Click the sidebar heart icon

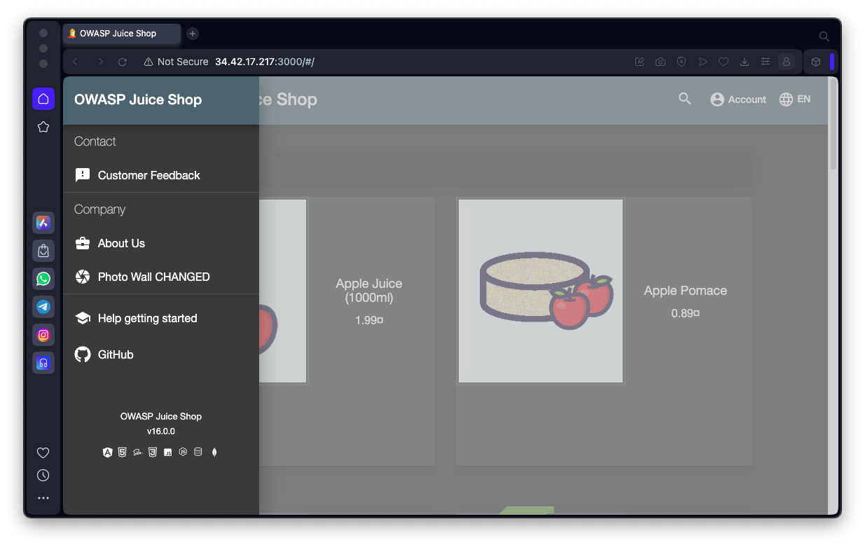click(x=43, y=452)
